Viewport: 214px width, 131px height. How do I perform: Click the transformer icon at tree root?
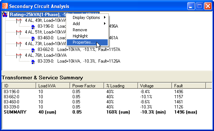pyautogui.click(x=5, y=15)
